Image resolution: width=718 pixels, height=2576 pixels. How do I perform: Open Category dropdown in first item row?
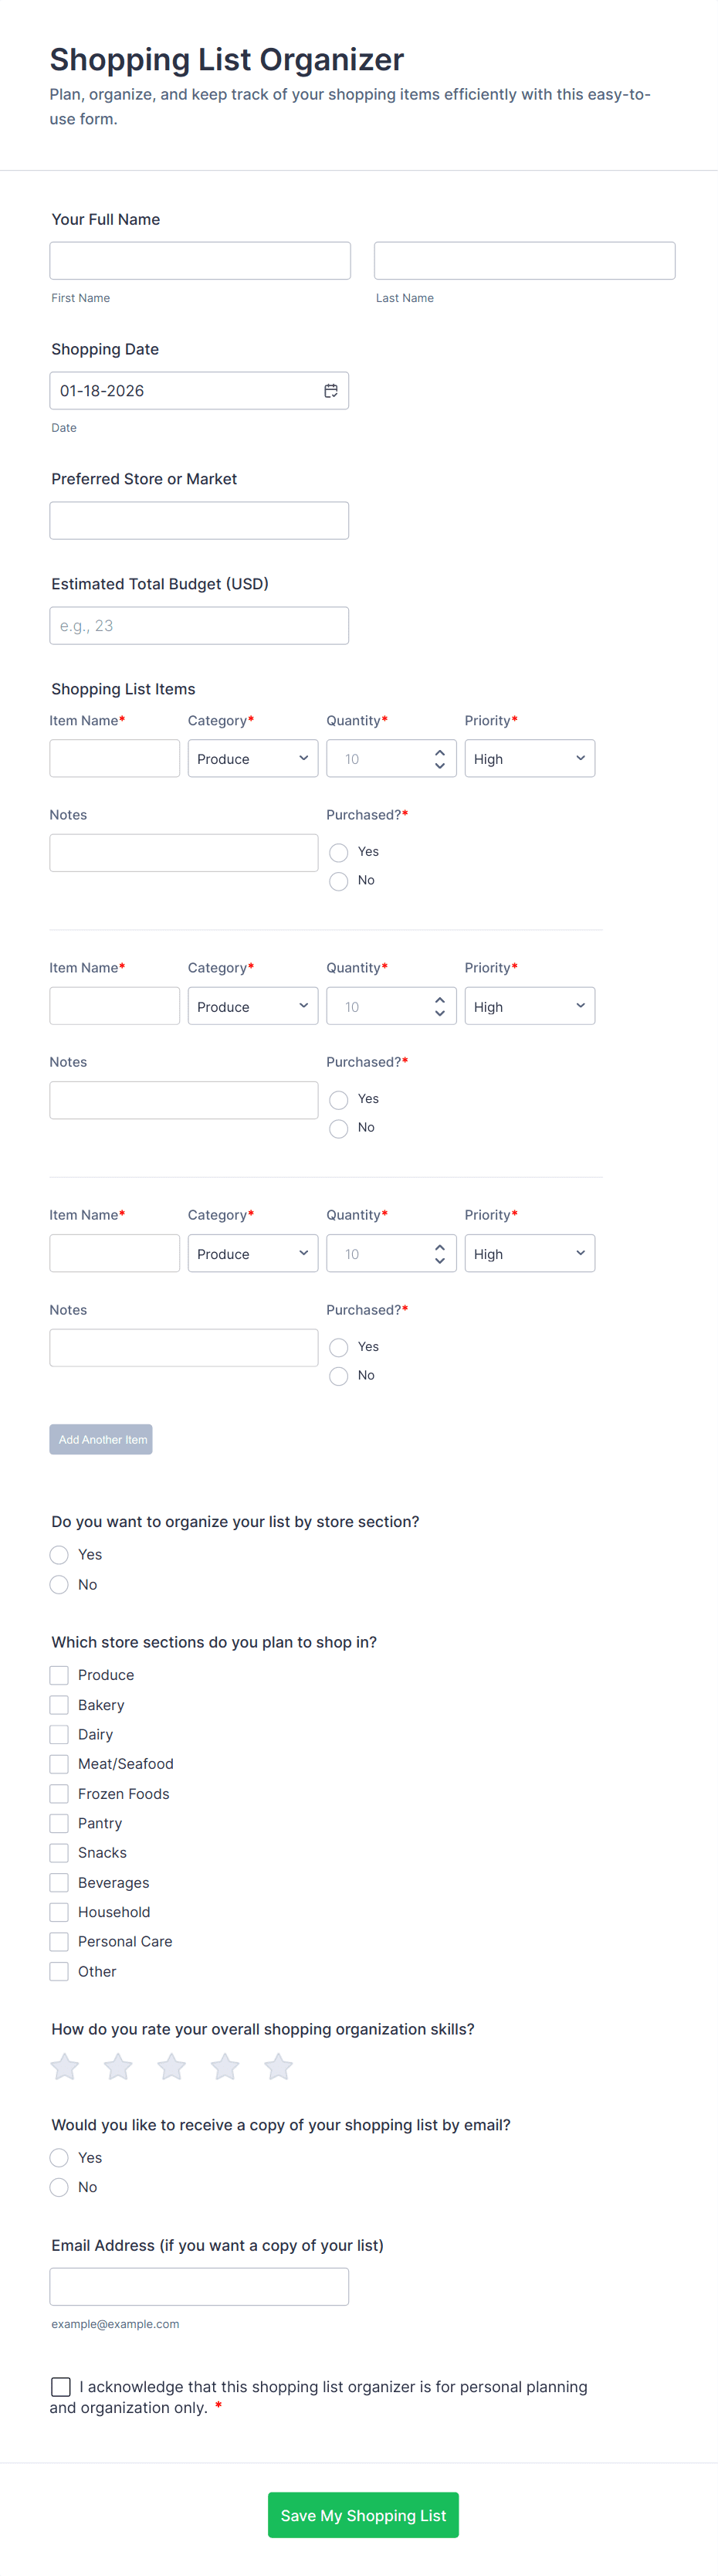pos(253,759)
